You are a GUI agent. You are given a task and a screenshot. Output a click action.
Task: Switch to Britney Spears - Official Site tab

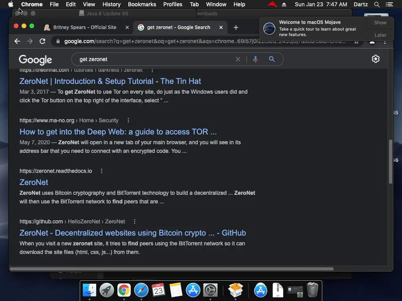point(85,27)
